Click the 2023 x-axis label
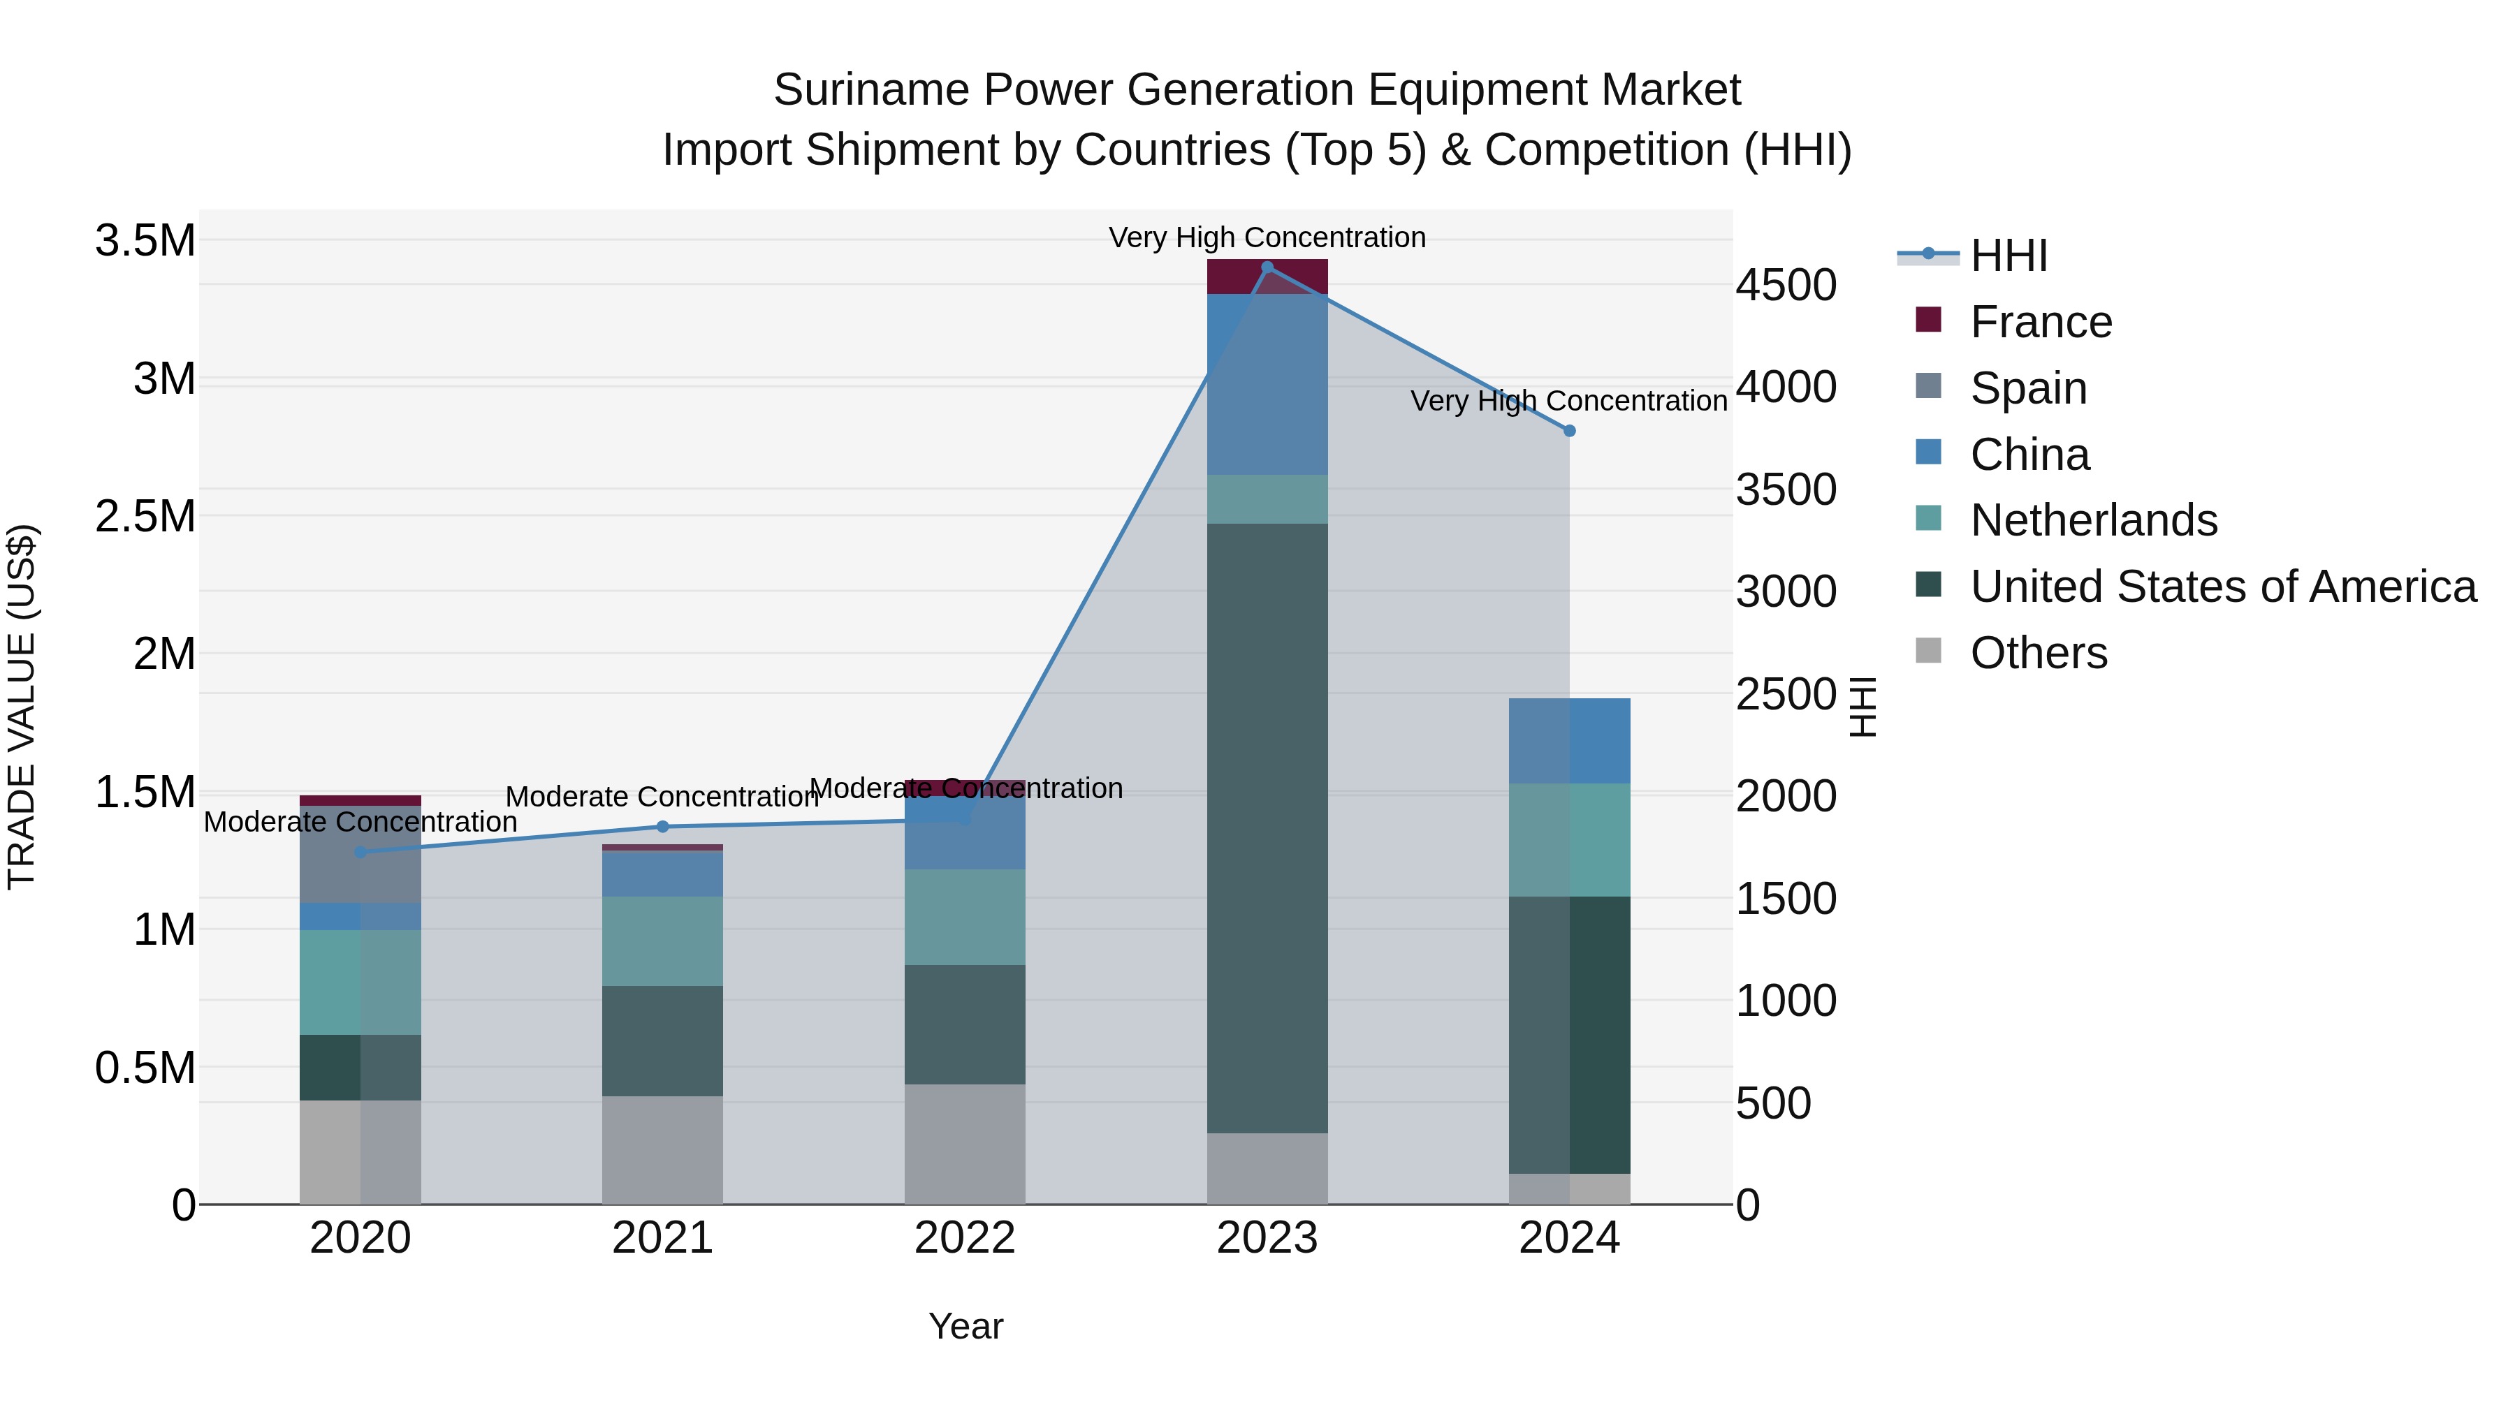Screen dimensions: 2515x1414 click(1267, 1238)
